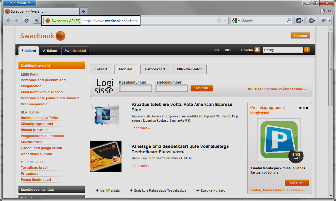Click the three-circle icon beside Reload
This screenshot has width=336, height=201.
tap(37, 21)
